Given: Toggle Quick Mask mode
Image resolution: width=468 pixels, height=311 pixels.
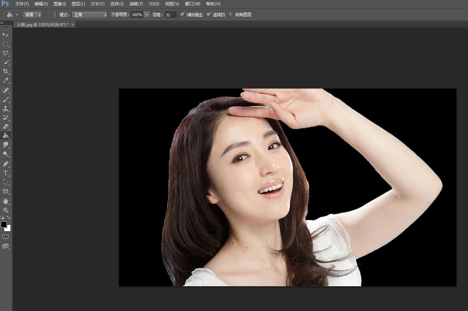Looking at the screenshot, I should 5,236.
